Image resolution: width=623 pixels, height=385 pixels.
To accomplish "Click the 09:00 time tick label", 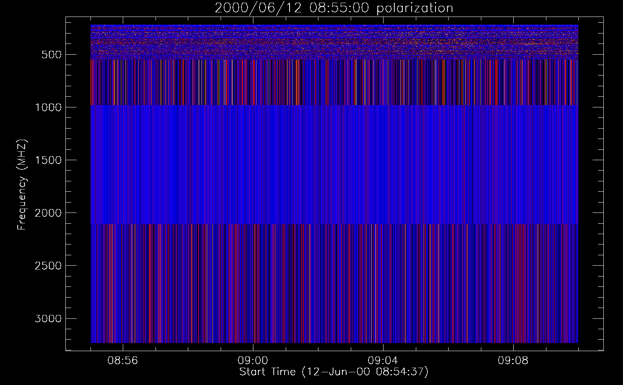I will pos(253,361).
